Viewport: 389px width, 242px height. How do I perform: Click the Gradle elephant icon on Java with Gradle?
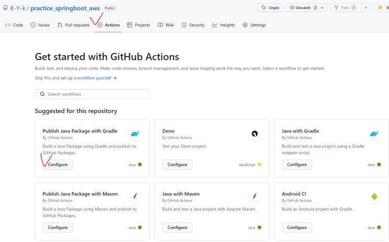(x=374, y=134)
